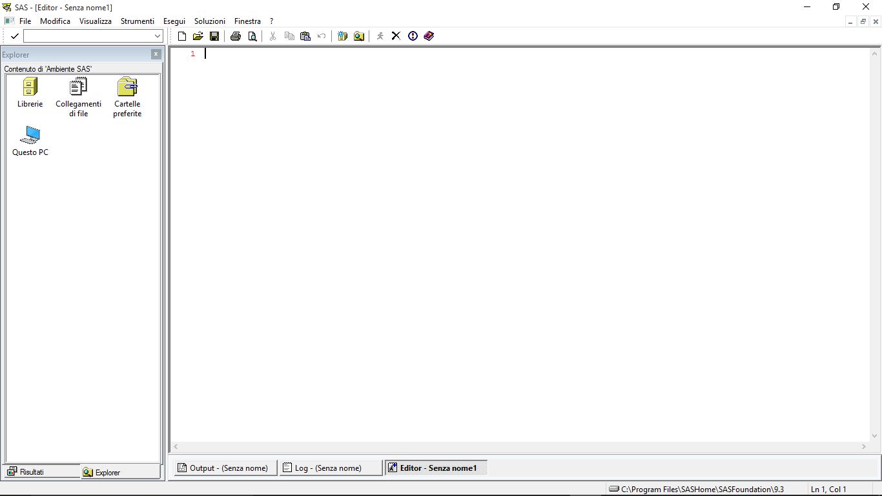
Task: Switch to the Log - (Senza nome) tab
Action: click(x=330, y=467)
